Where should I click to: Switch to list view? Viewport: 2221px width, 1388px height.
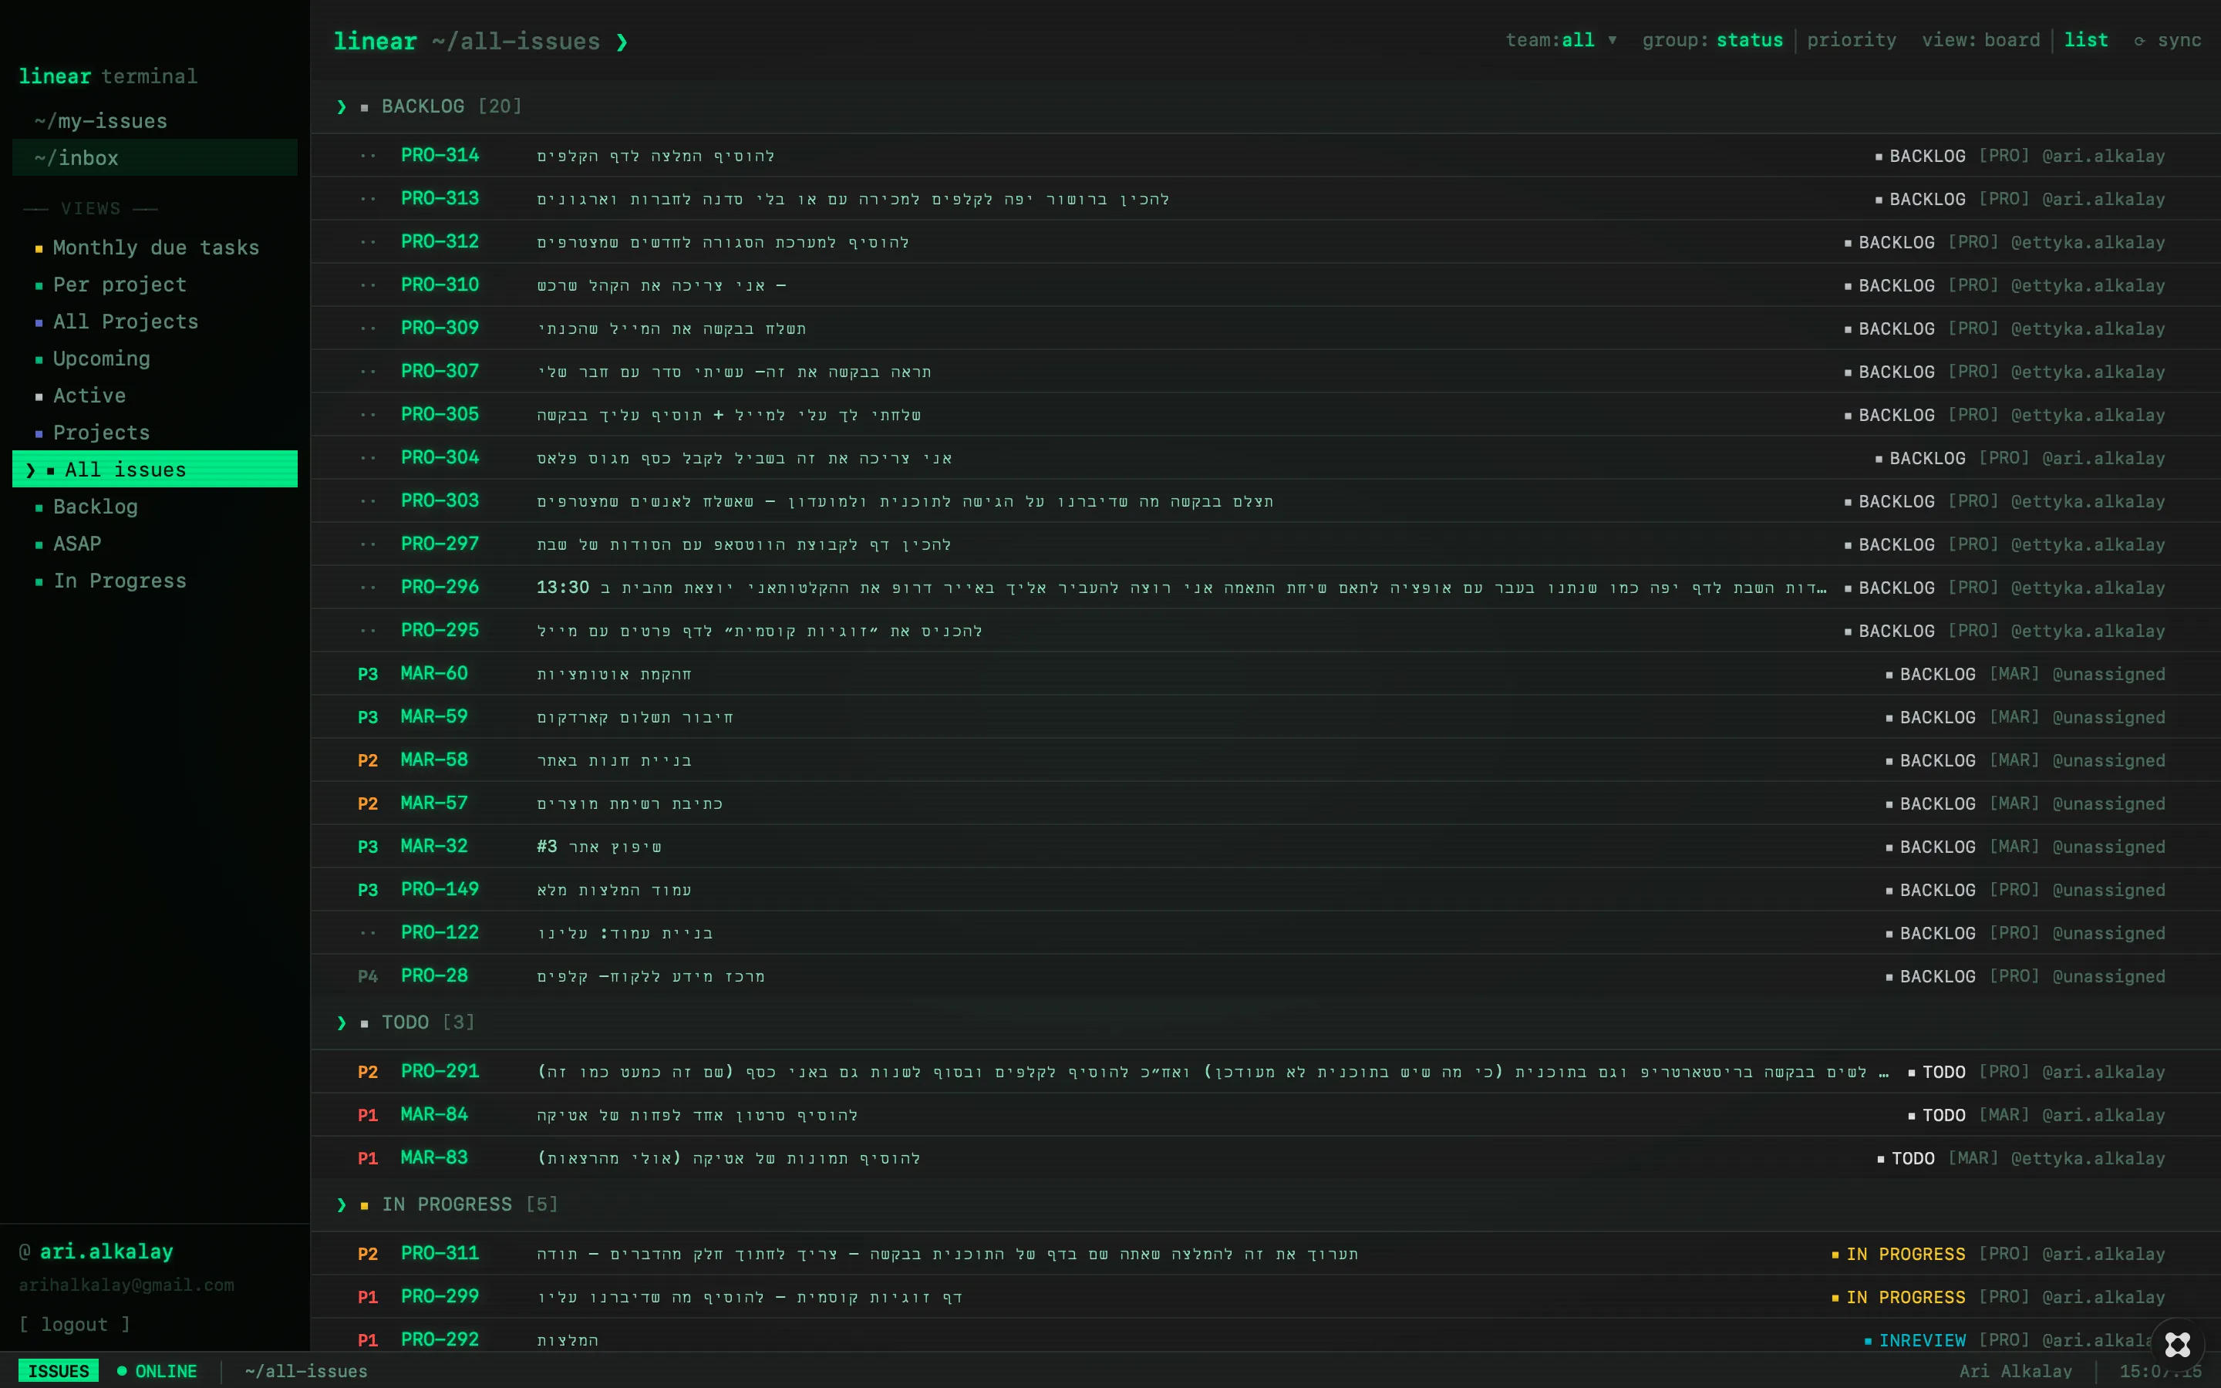2086,40
